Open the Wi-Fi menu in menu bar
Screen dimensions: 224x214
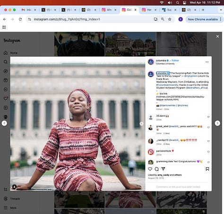point(162,2)
